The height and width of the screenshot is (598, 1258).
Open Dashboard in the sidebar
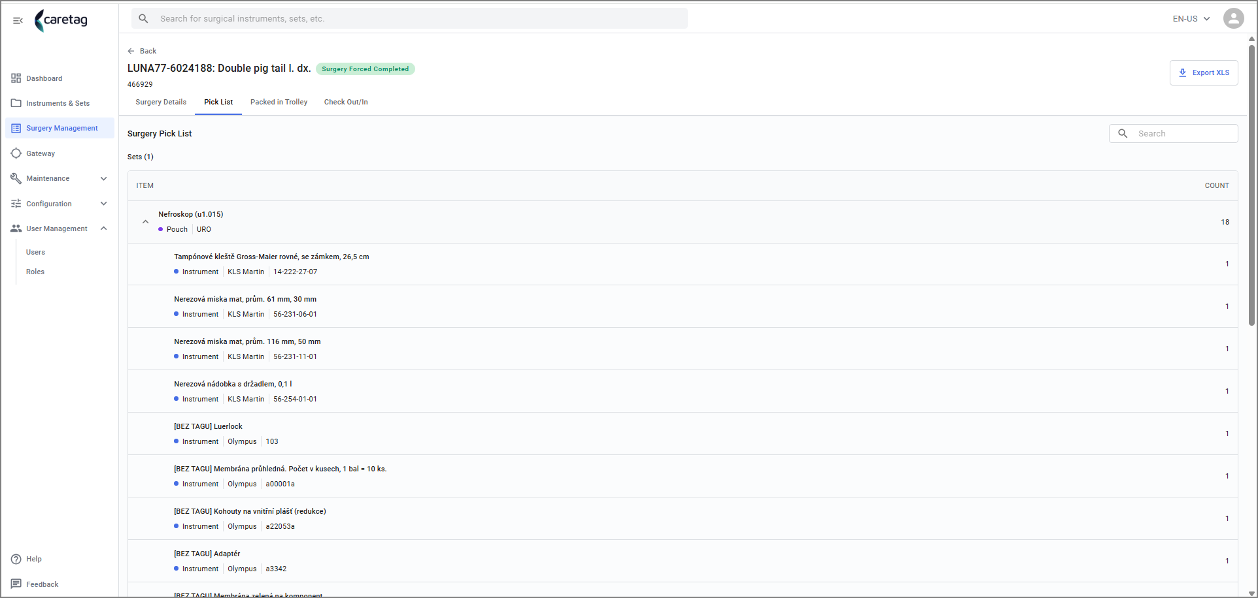click(59, 78)
